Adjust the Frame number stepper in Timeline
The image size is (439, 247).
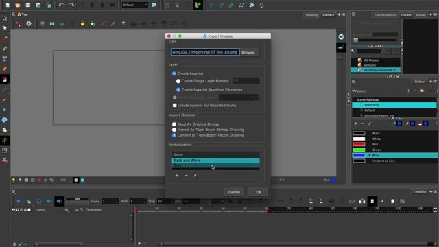[x=117, y=201]
